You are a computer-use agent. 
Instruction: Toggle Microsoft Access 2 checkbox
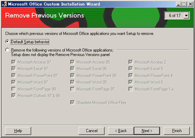[x=131, y=62]
